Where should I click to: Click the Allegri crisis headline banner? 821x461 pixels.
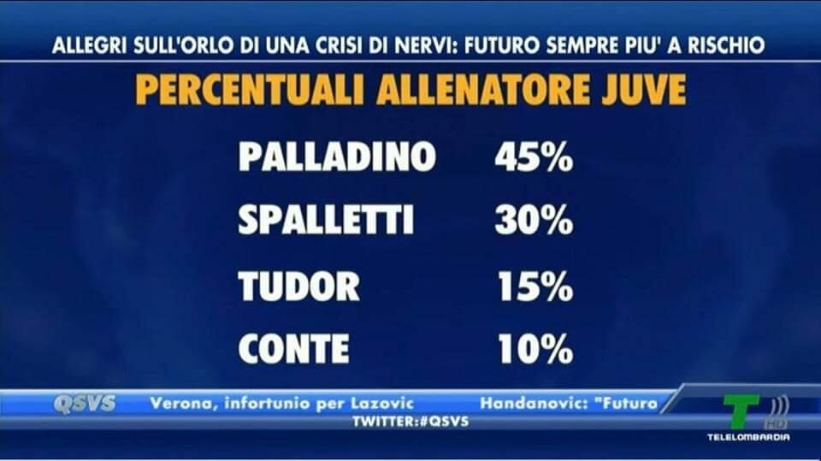(x=408, y=45)
